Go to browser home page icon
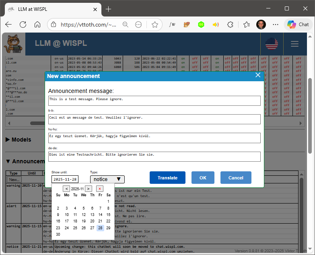315x255 pixels. pyautogui.click(x=37, y=25)
